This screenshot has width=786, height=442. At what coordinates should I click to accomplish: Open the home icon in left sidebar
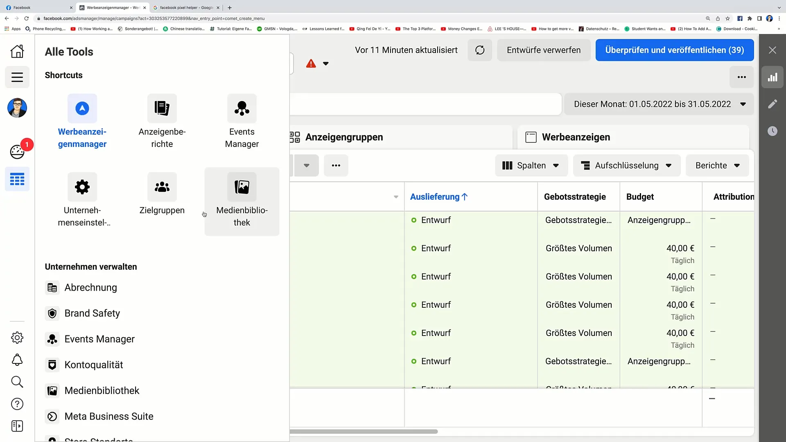pyautogui.click(x=17, y=51)
